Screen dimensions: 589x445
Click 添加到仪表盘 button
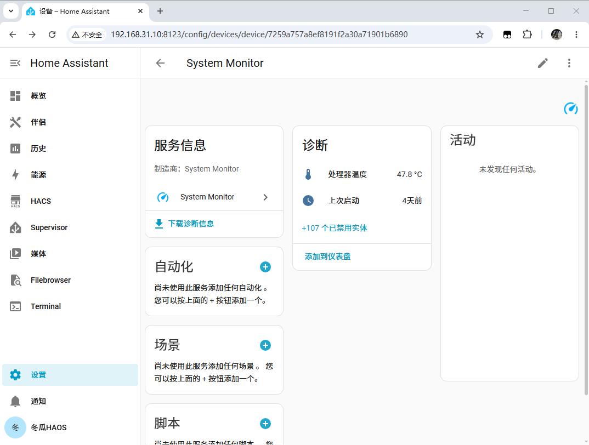click(x=327, y=256)
